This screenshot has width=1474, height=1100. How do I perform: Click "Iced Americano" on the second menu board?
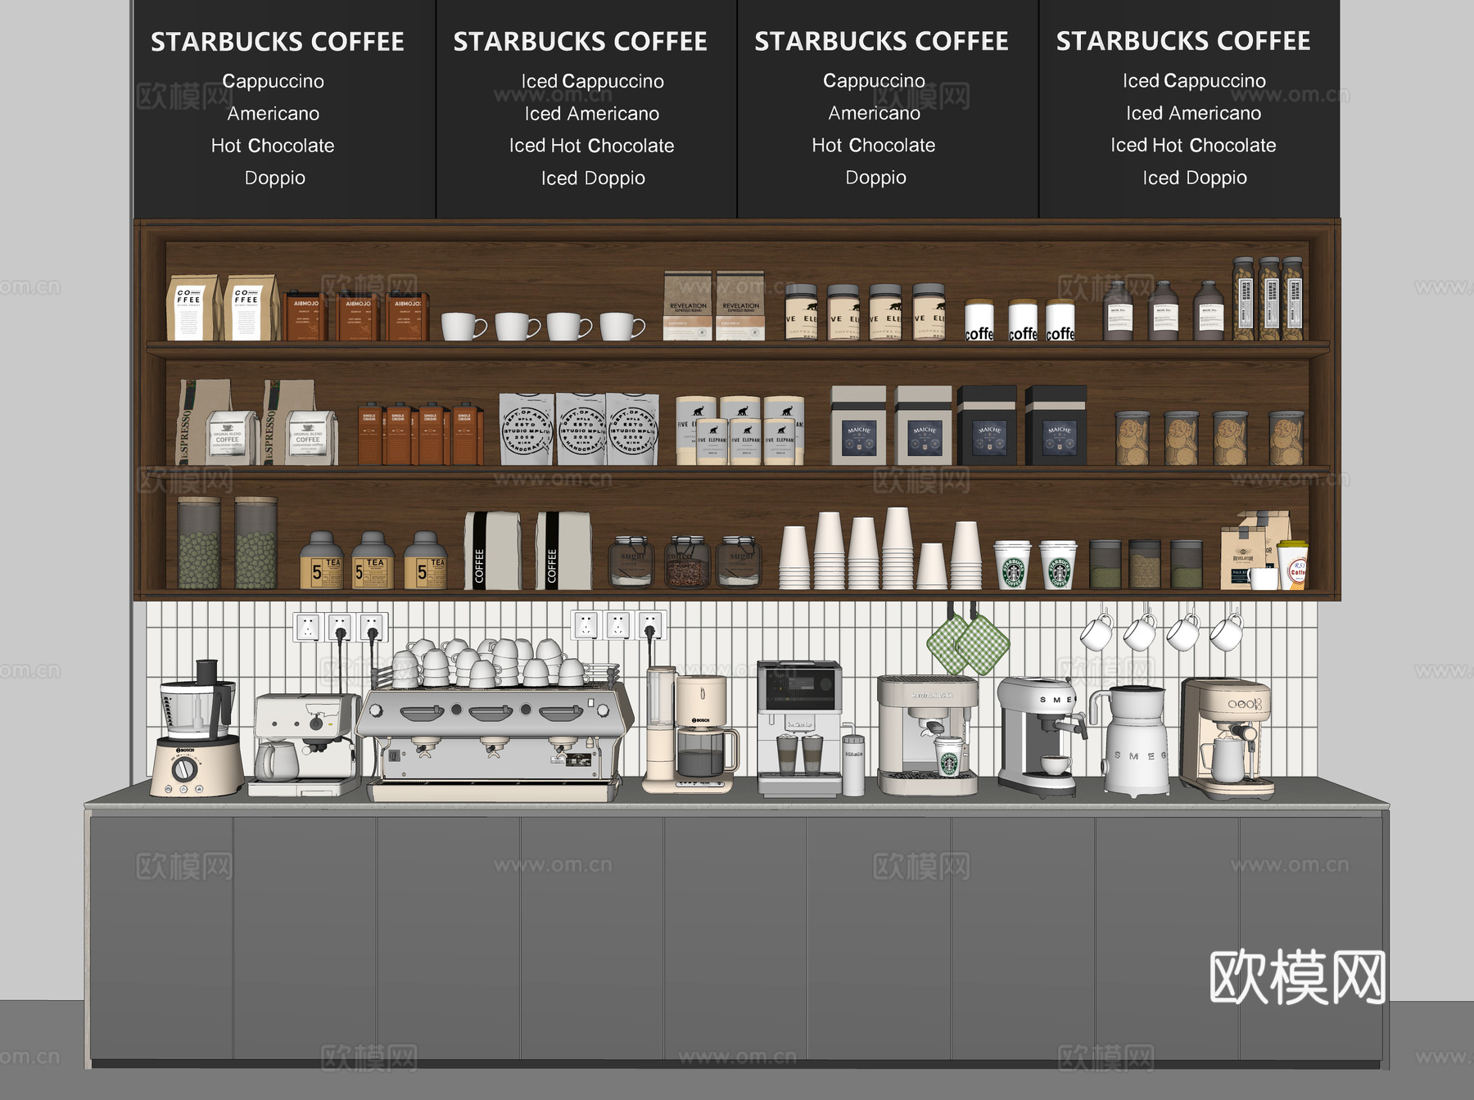592,113
